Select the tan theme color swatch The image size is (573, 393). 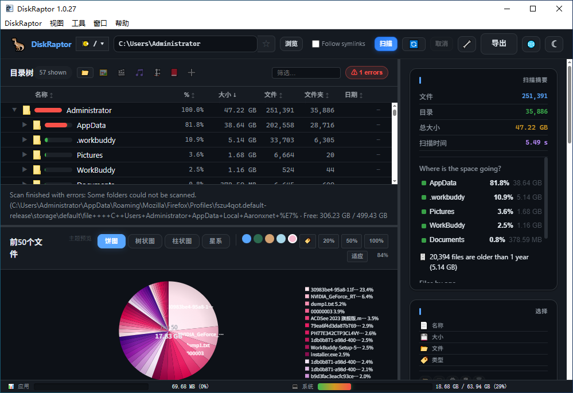(x=270, y=239)
